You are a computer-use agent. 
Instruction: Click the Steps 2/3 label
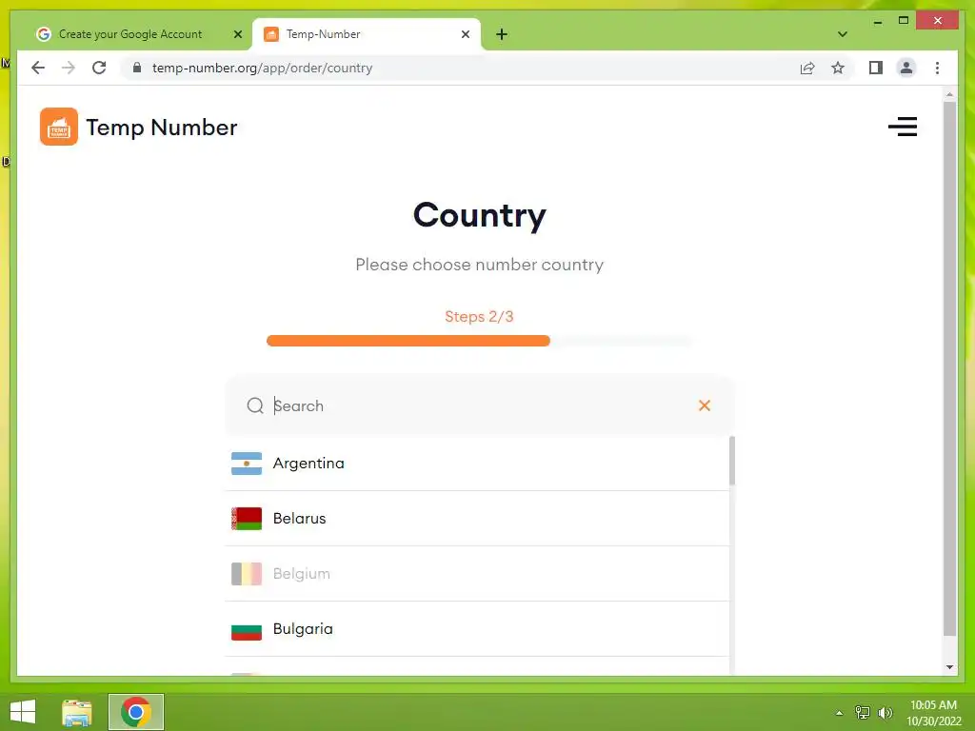coord(479,316)
